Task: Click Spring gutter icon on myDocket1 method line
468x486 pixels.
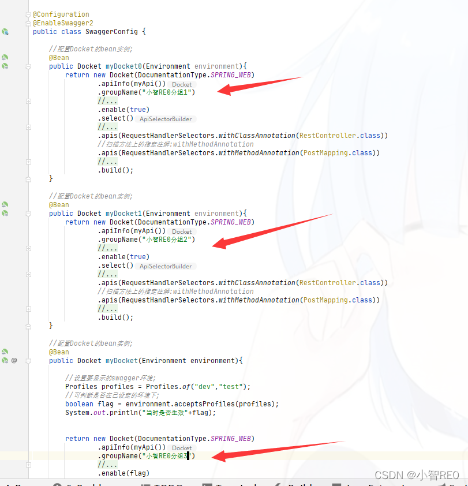Action: point(5,213)
